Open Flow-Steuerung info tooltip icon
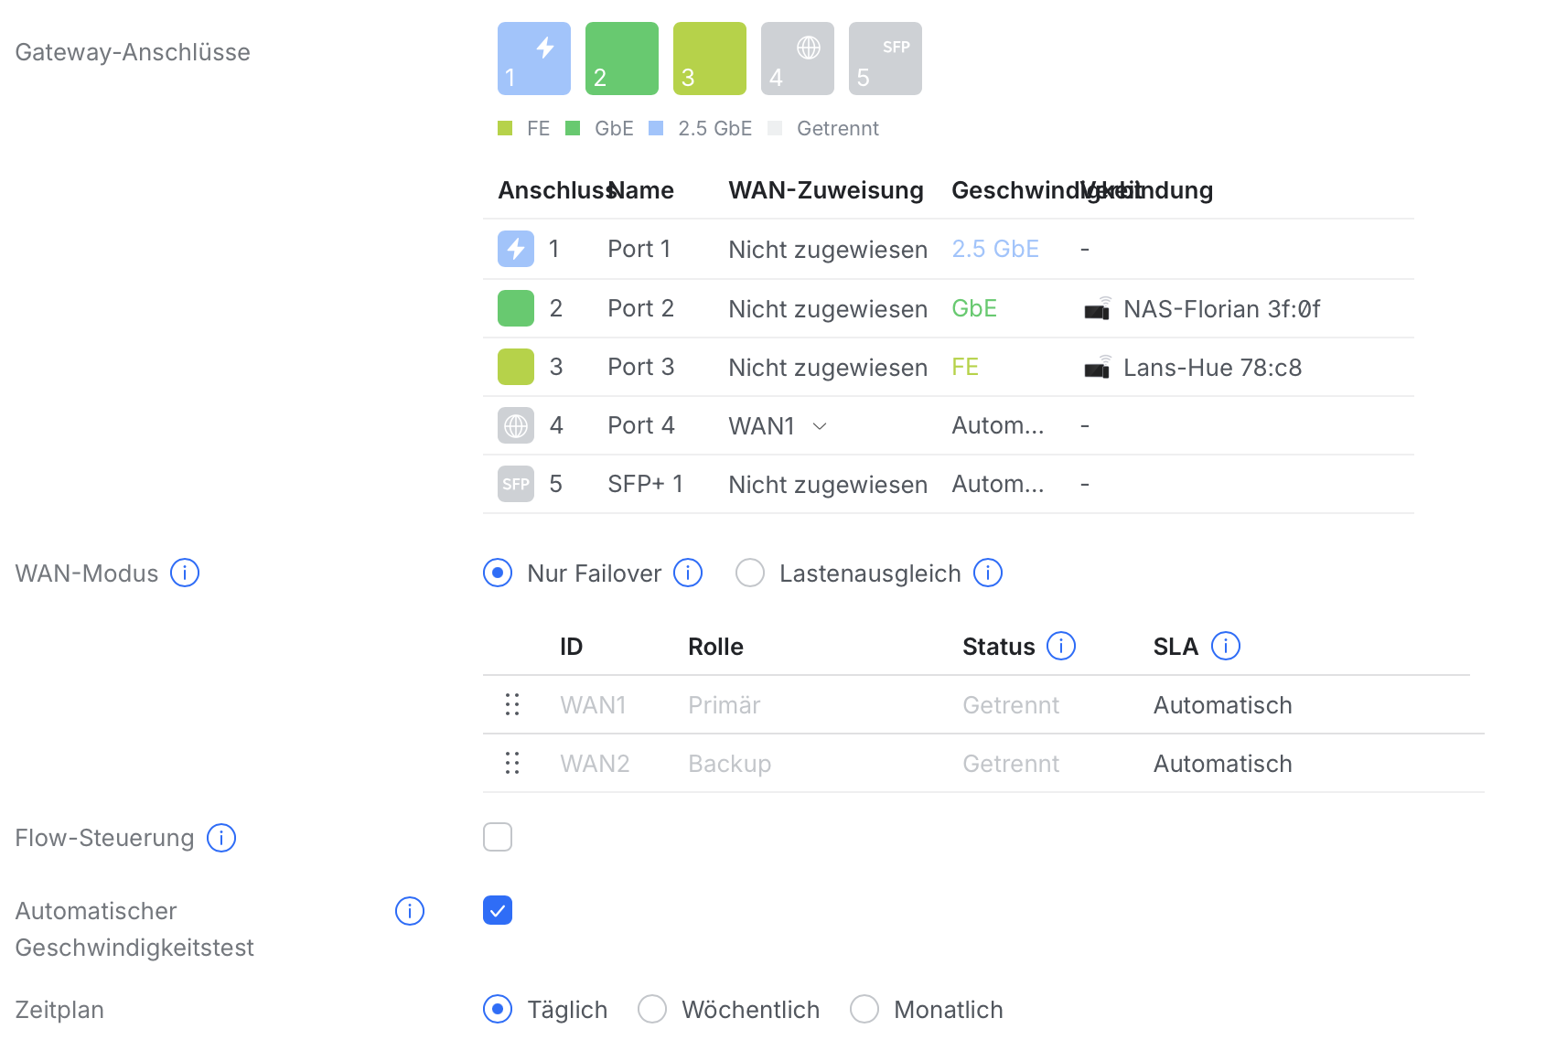 pos(221,838)
